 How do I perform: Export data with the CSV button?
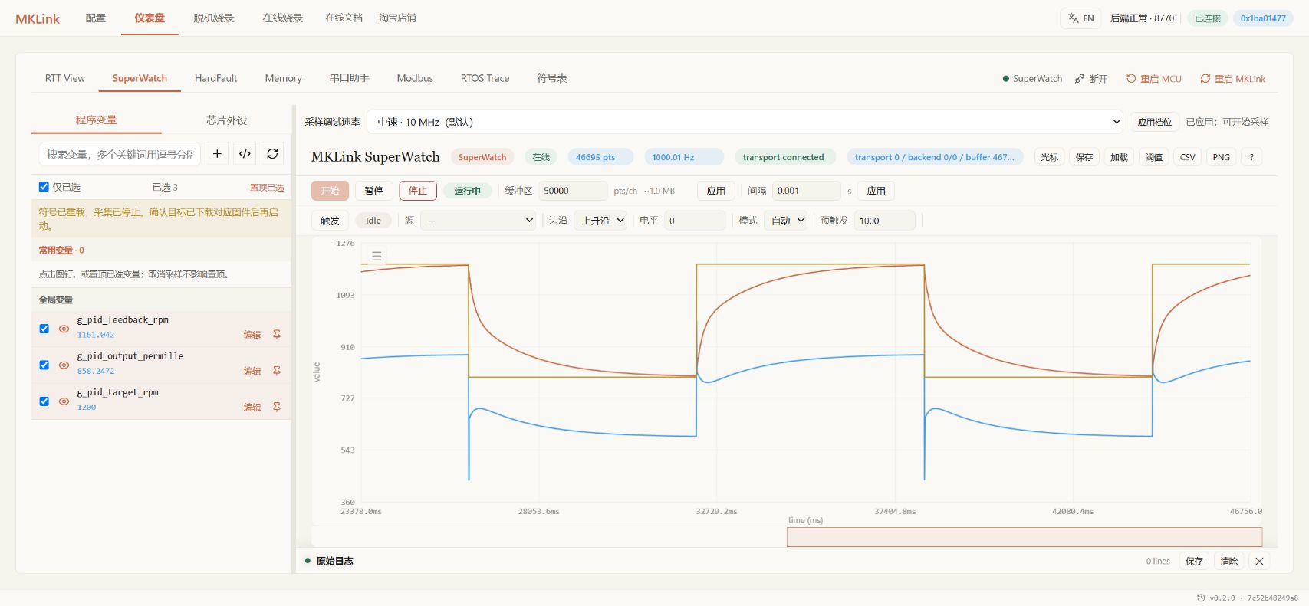[x=1187, y=157]
